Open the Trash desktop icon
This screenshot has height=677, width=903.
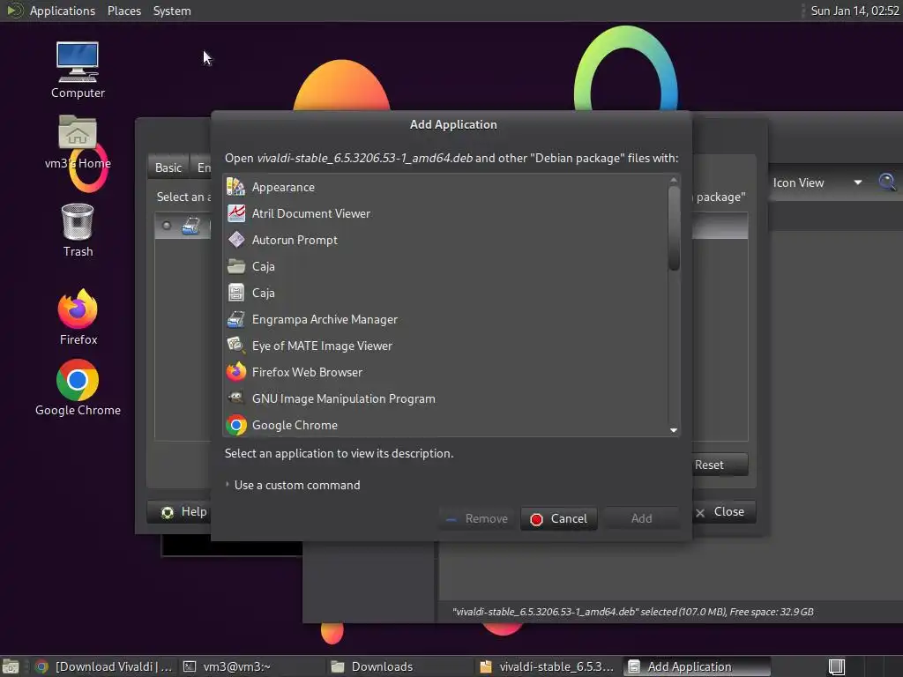78,222
